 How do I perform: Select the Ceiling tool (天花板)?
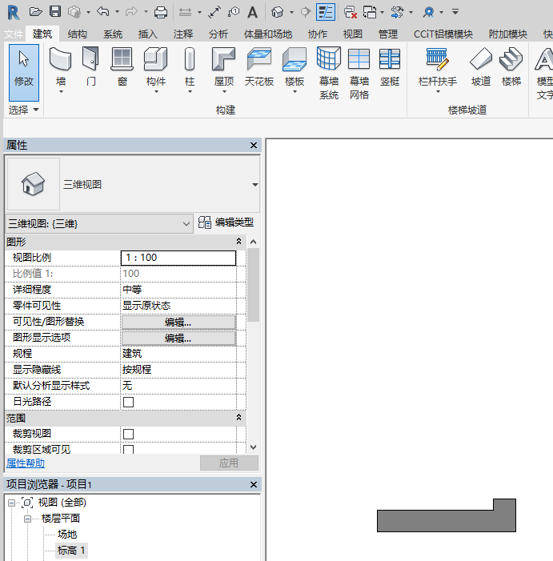click(x=259, y=66)
